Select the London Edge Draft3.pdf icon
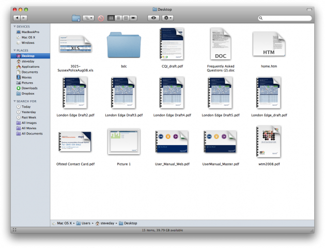The image size is (325, 248). [x=124, y=93]
